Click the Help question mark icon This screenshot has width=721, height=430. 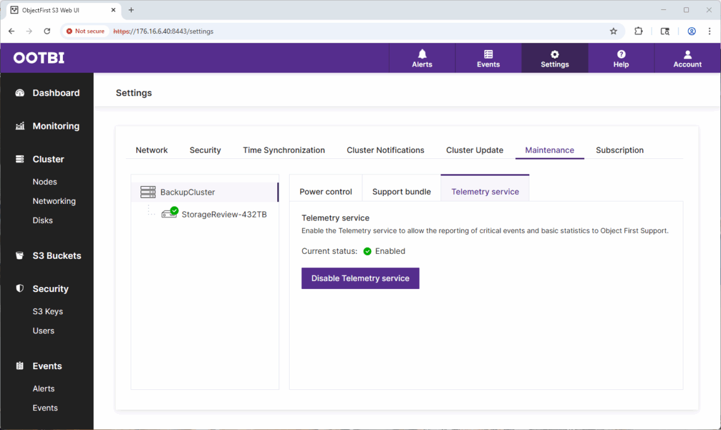pos(621,54)
